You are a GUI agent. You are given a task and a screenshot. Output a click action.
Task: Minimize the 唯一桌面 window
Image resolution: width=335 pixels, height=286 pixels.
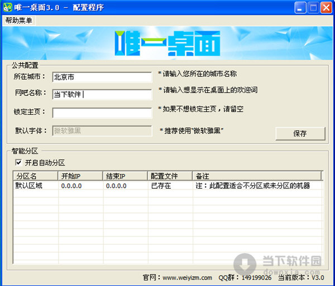300,8
